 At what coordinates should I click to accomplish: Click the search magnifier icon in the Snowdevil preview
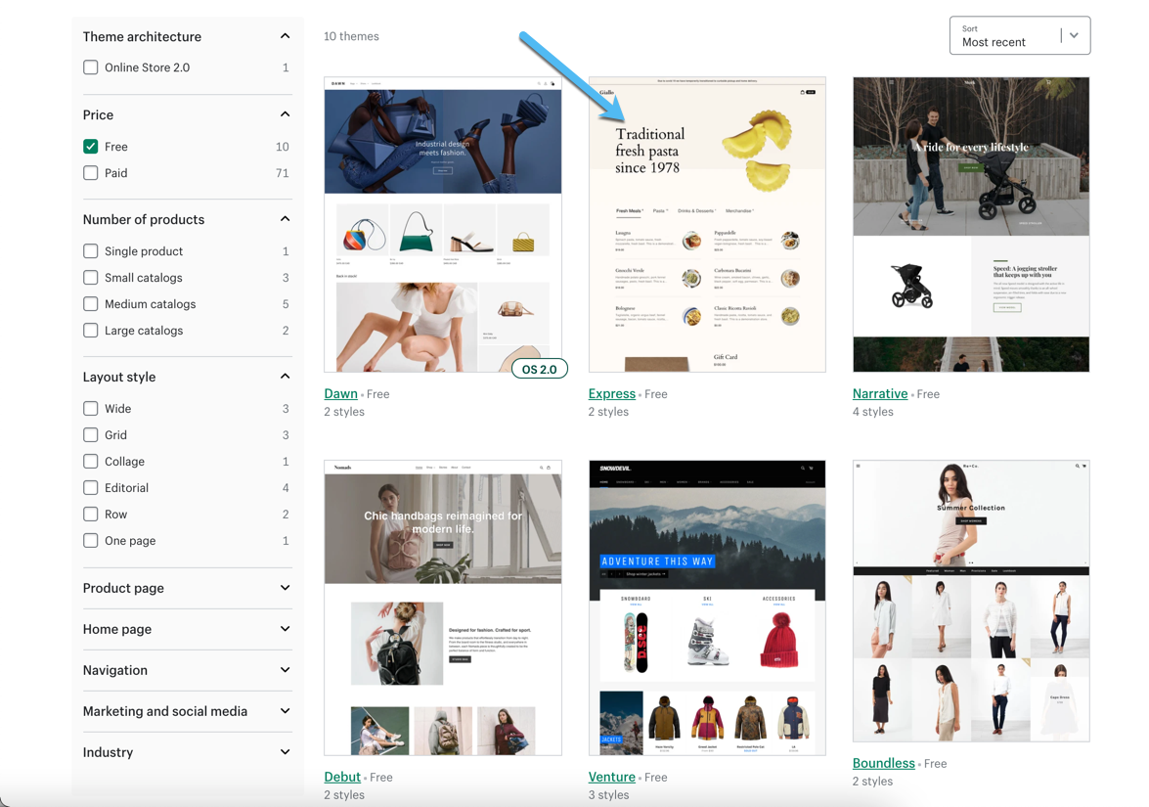[803, 468]
